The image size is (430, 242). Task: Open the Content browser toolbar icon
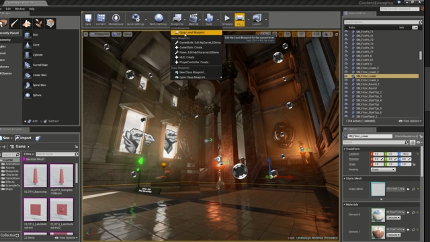point(101,19)
